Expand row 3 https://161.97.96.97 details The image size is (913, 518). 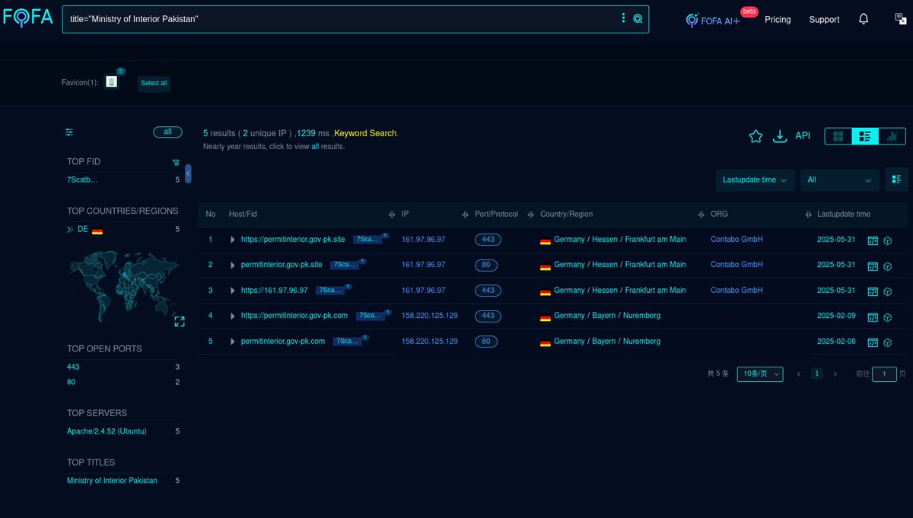coord(233,291)
